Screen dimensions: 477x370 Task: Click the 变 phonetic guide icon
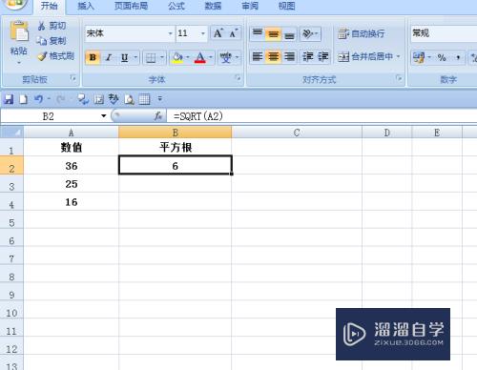pos(225,58)
